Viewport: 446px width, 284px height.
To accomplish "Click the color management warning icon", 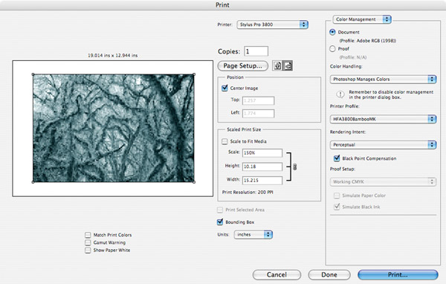I will point(340,94).
